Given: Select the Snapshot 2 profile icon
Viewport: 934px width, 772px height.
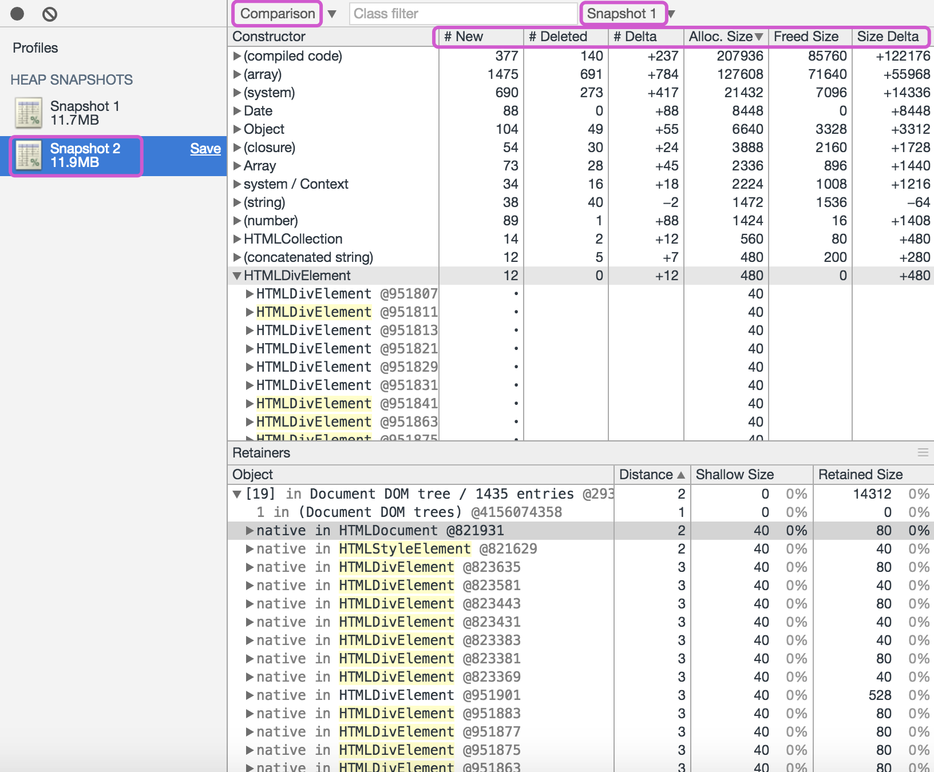Looking at the screenshot, I should click(28, 156).
